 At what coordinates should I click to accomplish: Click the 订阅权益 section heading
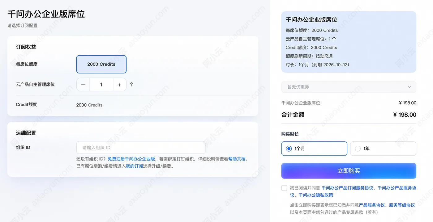(26, 47)
